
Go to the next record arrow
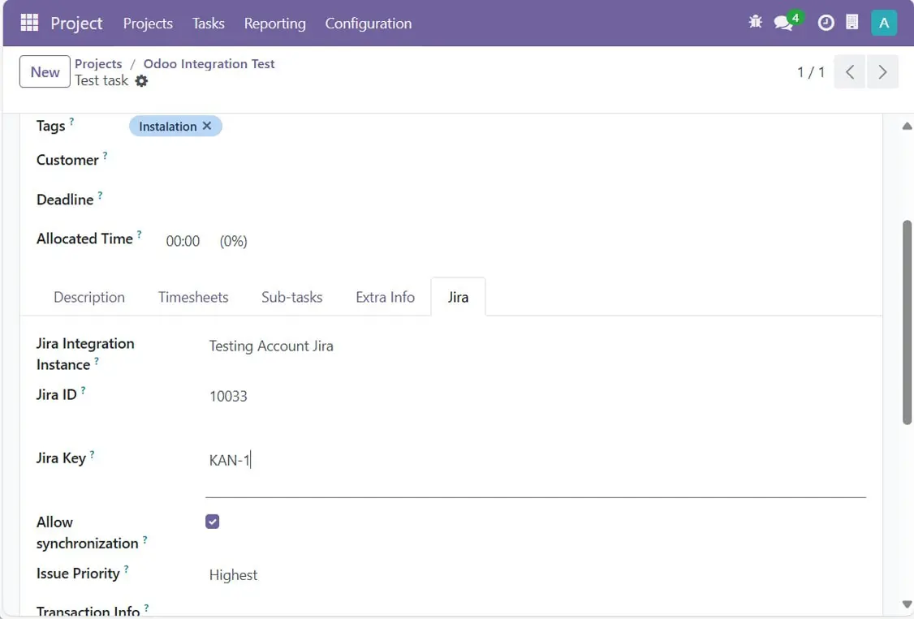(882, 72)
